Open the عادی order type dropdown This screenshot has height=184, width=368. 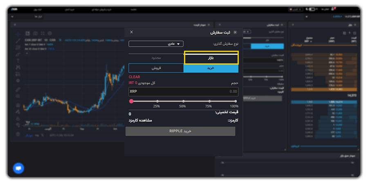click(x=156, y=44)
